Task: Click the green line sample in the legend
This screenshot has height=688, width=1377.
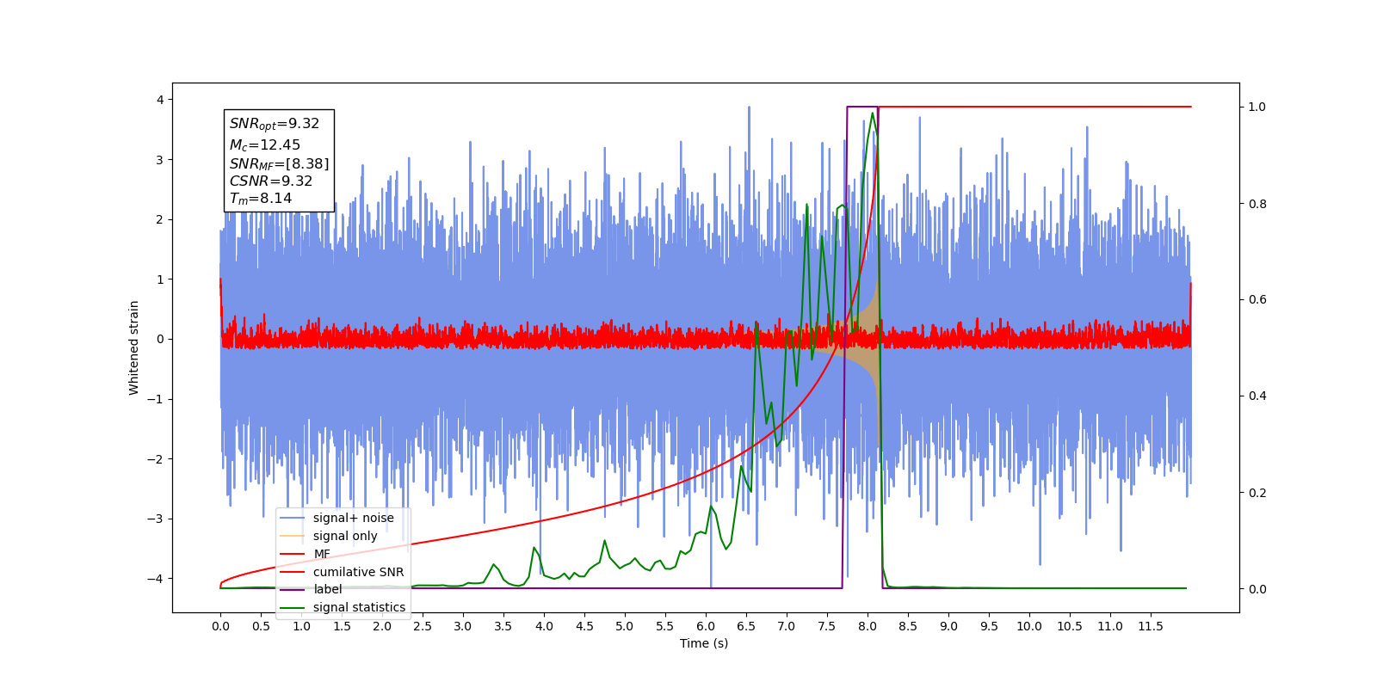Action: [x=293, y=607]
